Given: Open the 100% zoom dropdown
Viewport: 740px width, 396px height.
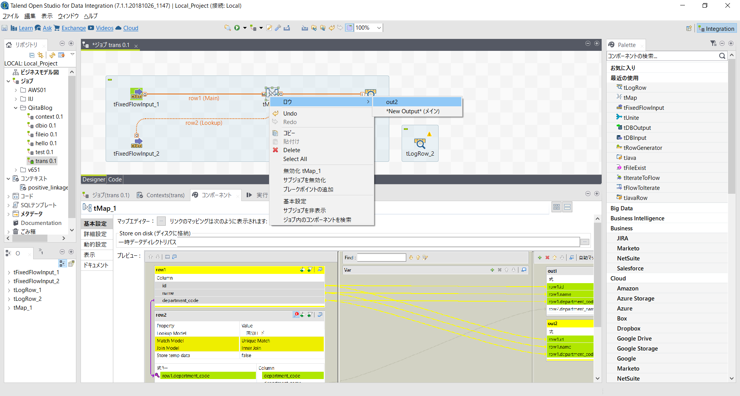Looking at the screenshot, I should pos(379,28).
